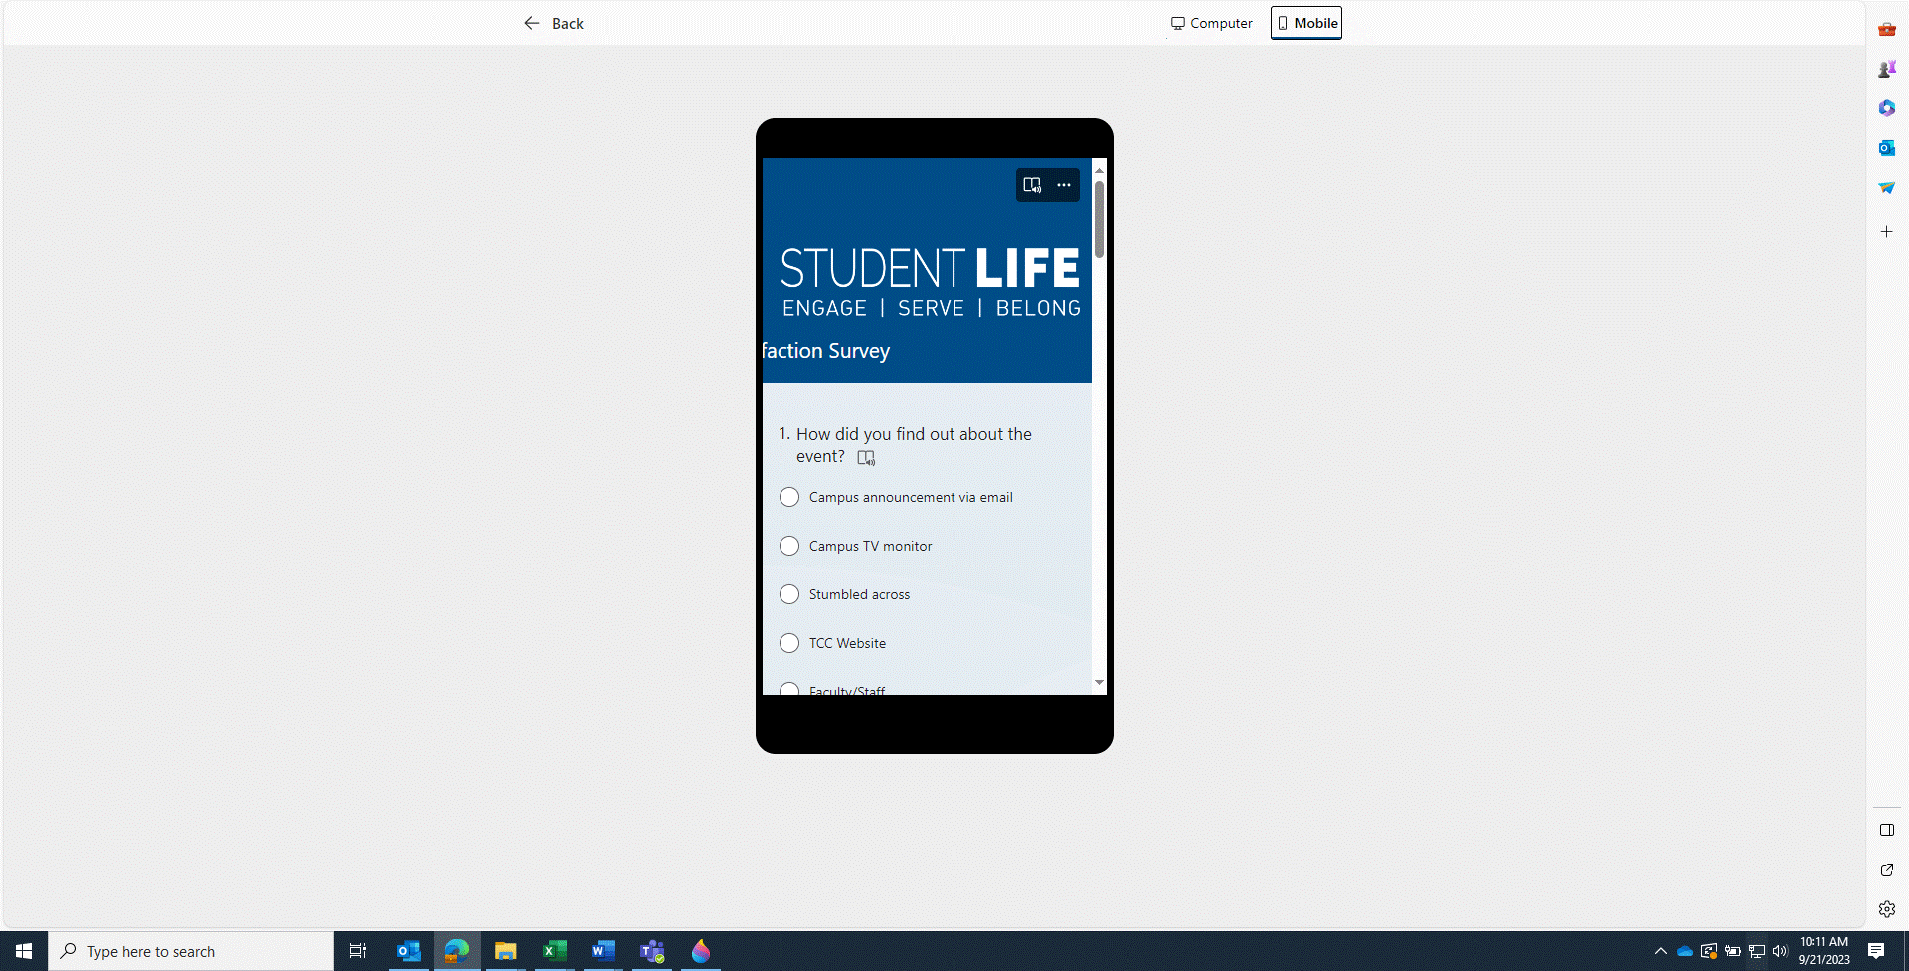Show hidden system tray icons
This screenshot has width=1909, height=971.
click(1660, 951)
